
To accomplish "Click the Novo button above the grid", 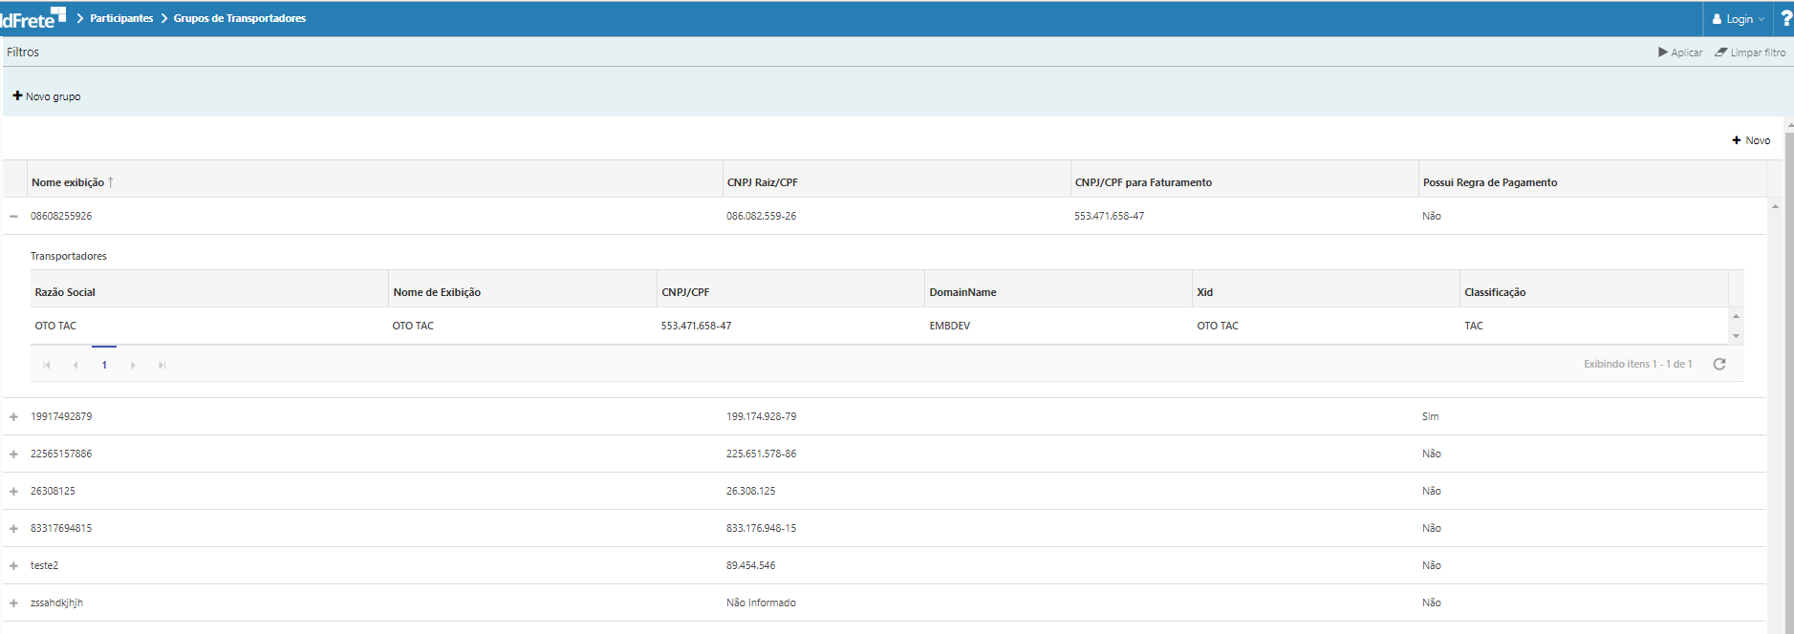I will tap(1750, 140).
